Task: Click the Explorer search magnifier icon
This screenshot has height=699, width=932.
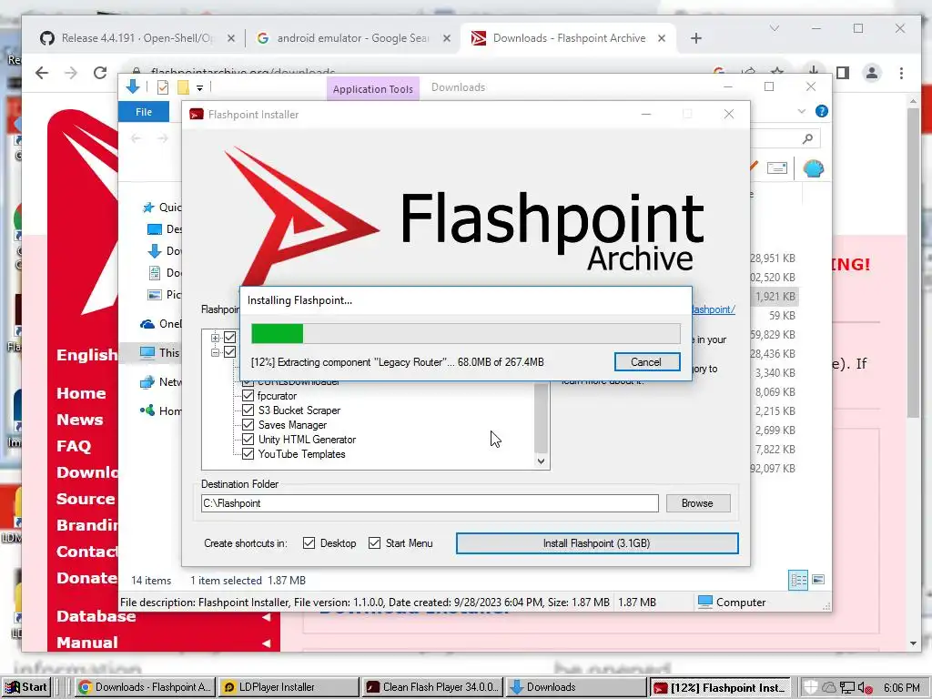Action: pyautogui.click(x=807, y=138)
